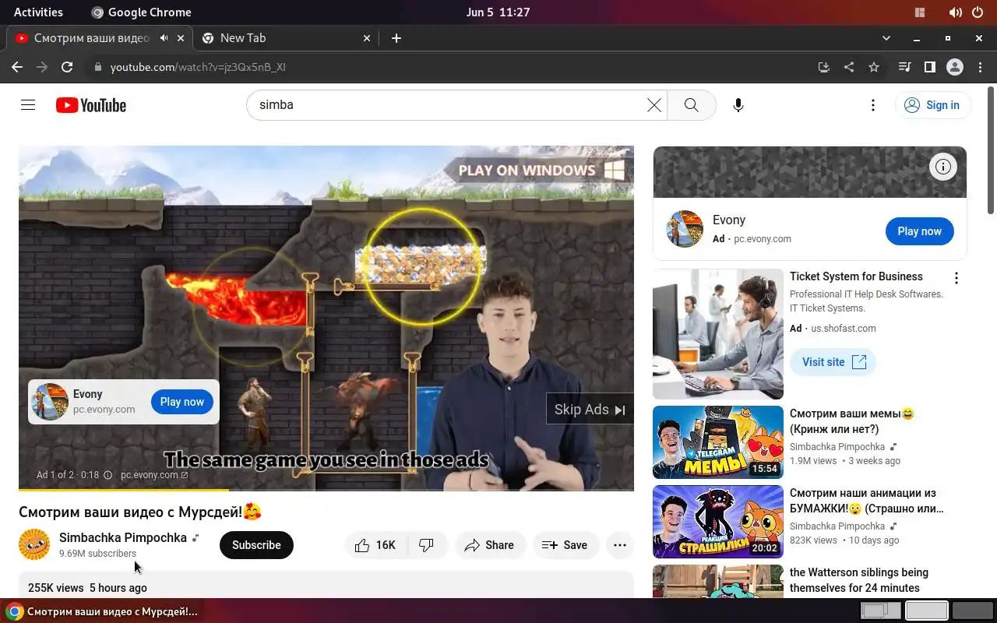The width and height of the screenshot is (997, 623).
Task: Open Activities overview
Action: point(38,12)
